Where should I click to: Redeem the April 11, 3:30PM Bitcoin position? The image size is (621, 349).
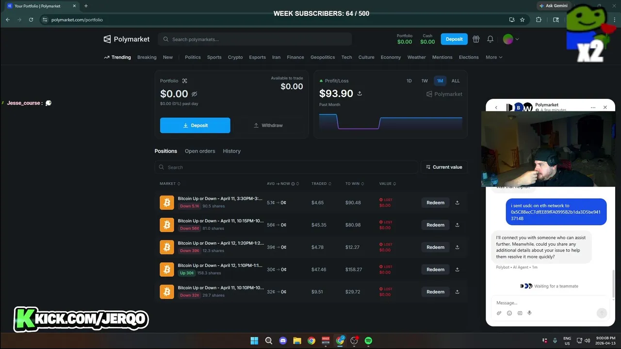[435, 203]
